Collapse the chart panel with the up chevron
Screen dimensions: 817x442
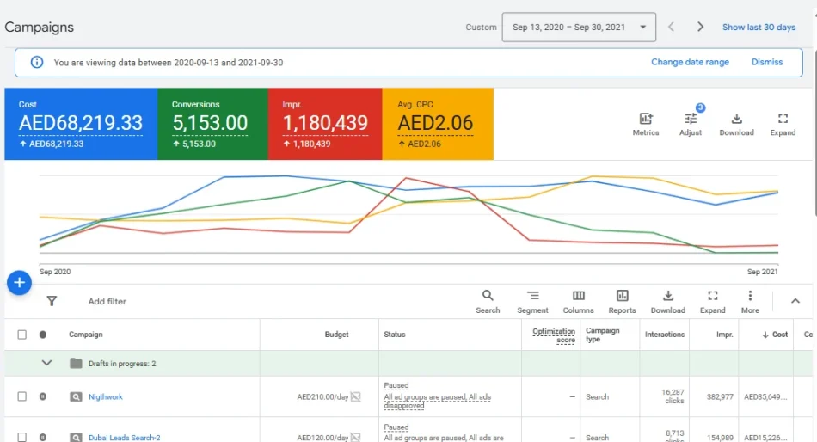pyautogui.click(x=795, y=301)
